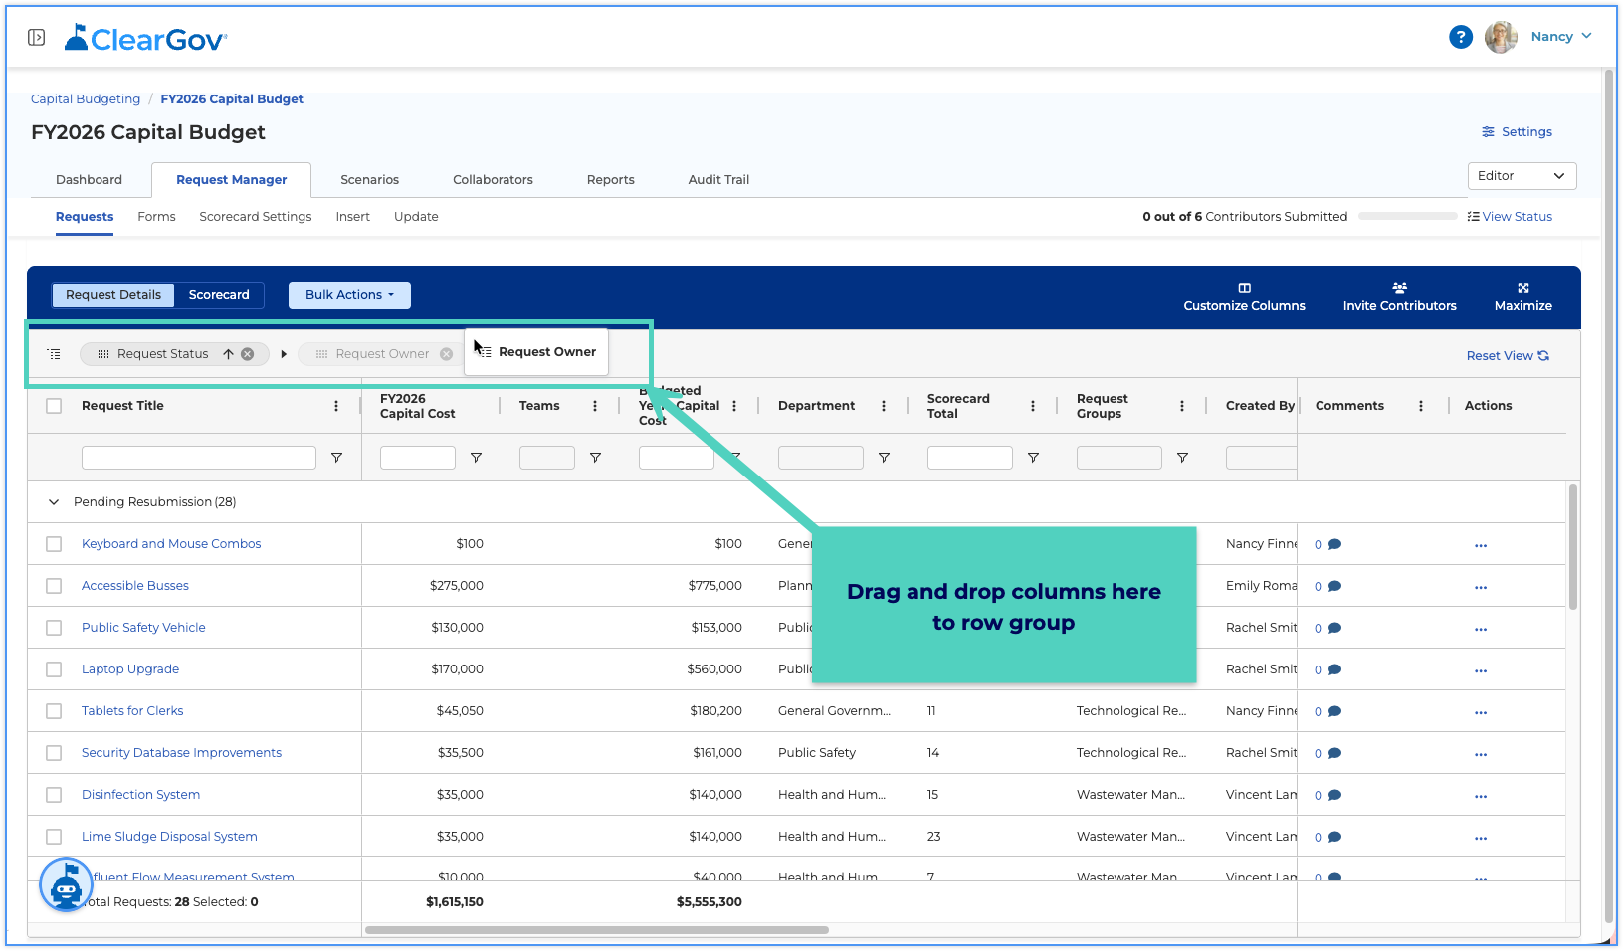Open actions menu for Disinfection System
1623x951 pixels.
[x=1481, y=796]
